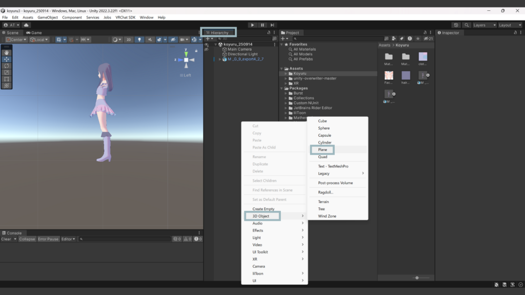Switch to the Game tab
The image size is (525, 295).
(36, 33)
